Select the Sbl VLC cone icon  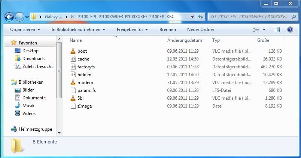[x=73, y=98]
